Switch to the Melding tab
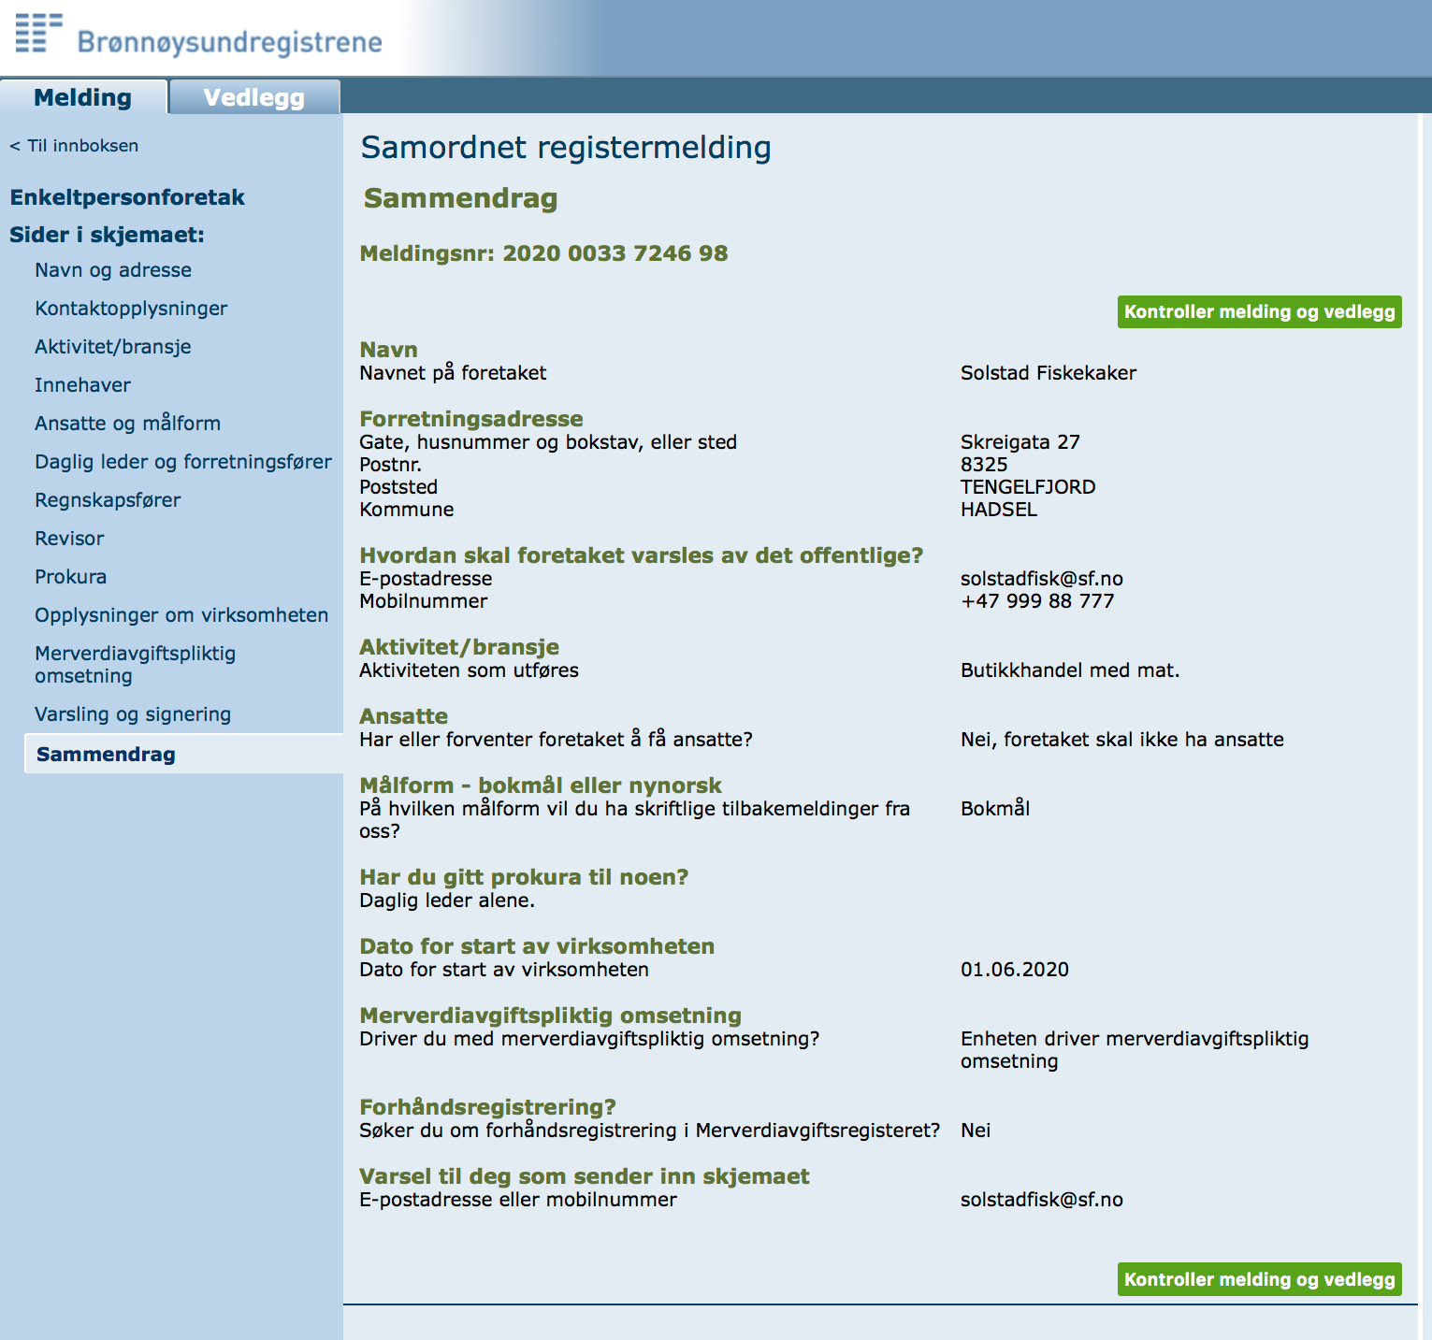 click(83, 97)
